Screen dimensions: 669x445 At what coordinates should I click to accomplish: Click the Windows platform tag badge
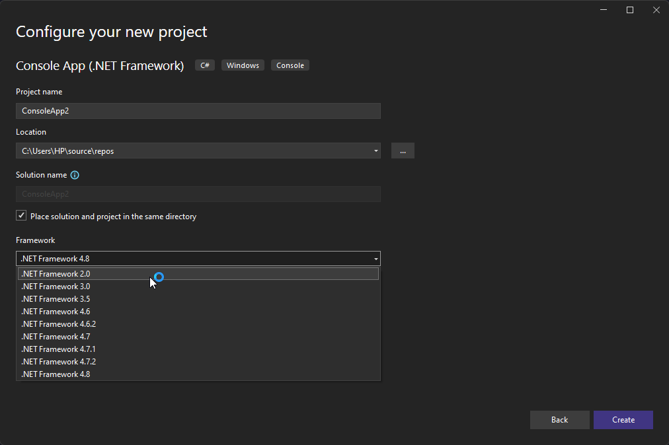pos(243,65)
